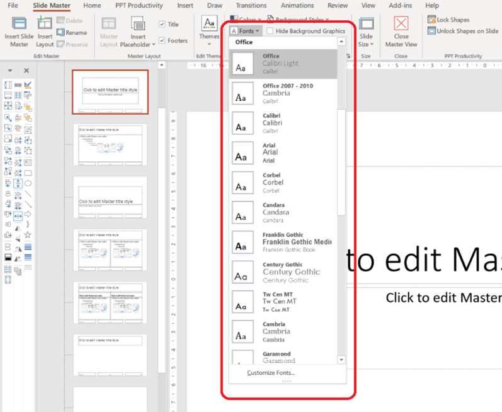Click the master subtitle placeholder text
Image resolution: width=502 pixels, height=412 pixels.
tap(443, 298)
